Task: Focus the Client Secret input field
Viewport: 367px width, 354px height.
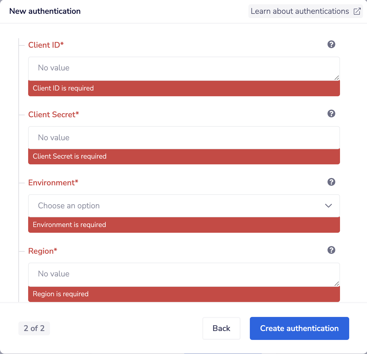Action: point(184,138)
